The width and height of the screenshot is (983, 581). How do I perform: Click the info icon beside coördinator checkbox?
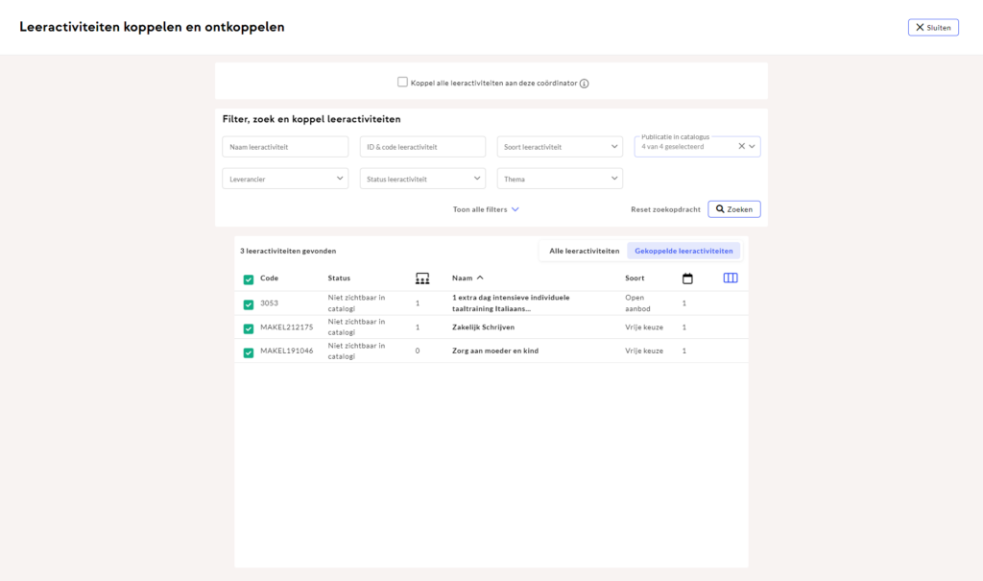click(x=584, y=84)
